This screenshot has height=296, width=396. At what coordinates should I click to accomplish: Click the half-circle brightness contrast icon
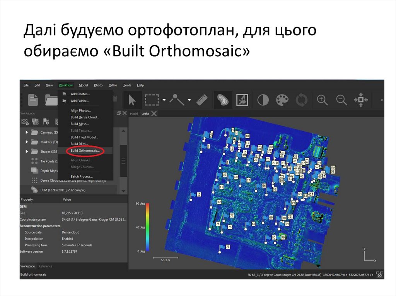pos(263,100)
